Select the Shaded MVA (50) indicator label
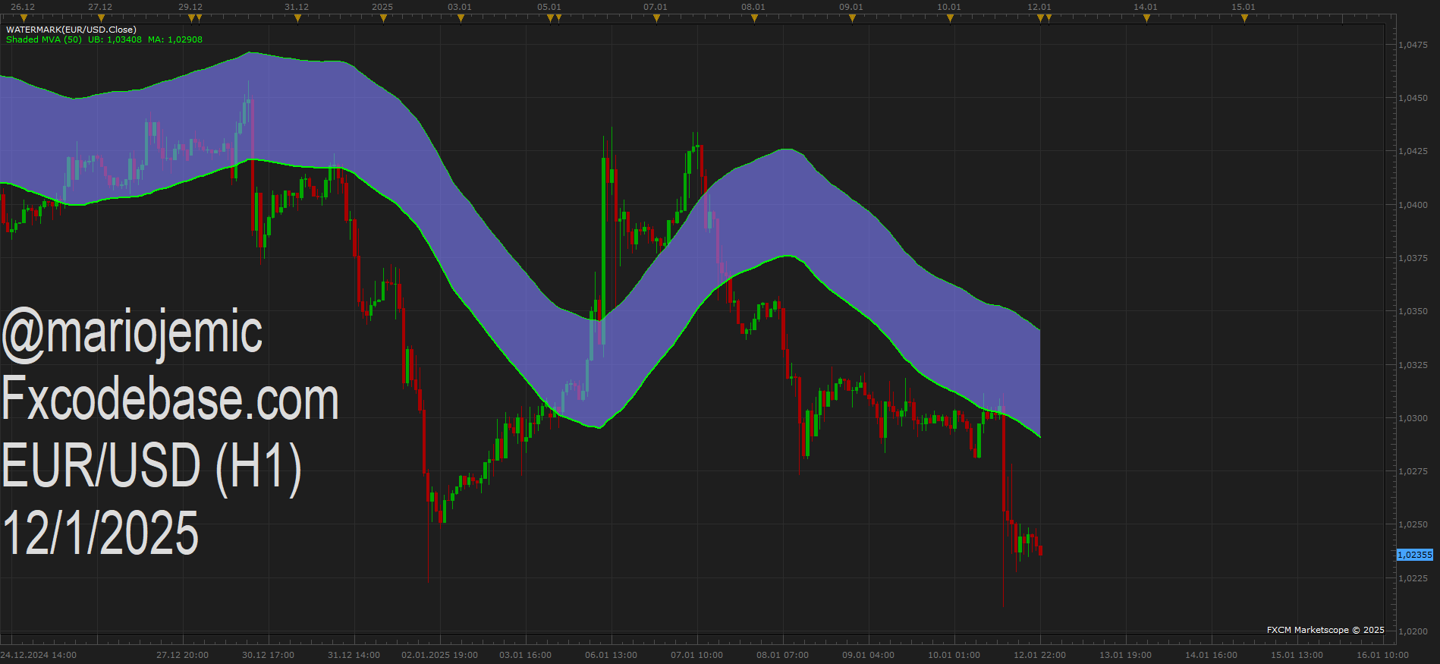Screen dimensions: 1440x664 (x=44, y=39)
